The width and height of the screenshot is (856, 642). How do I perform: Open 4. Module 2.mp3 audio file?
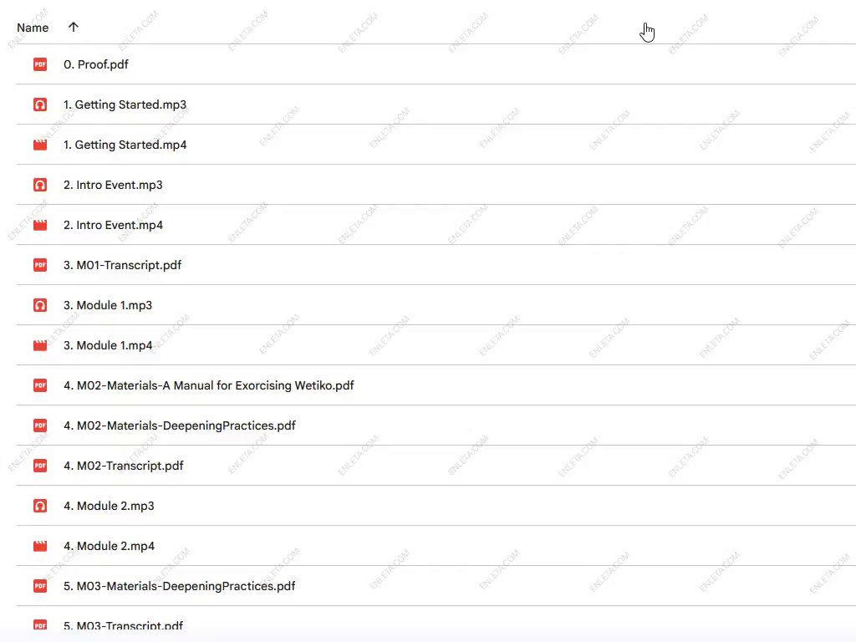coord(109,506)
